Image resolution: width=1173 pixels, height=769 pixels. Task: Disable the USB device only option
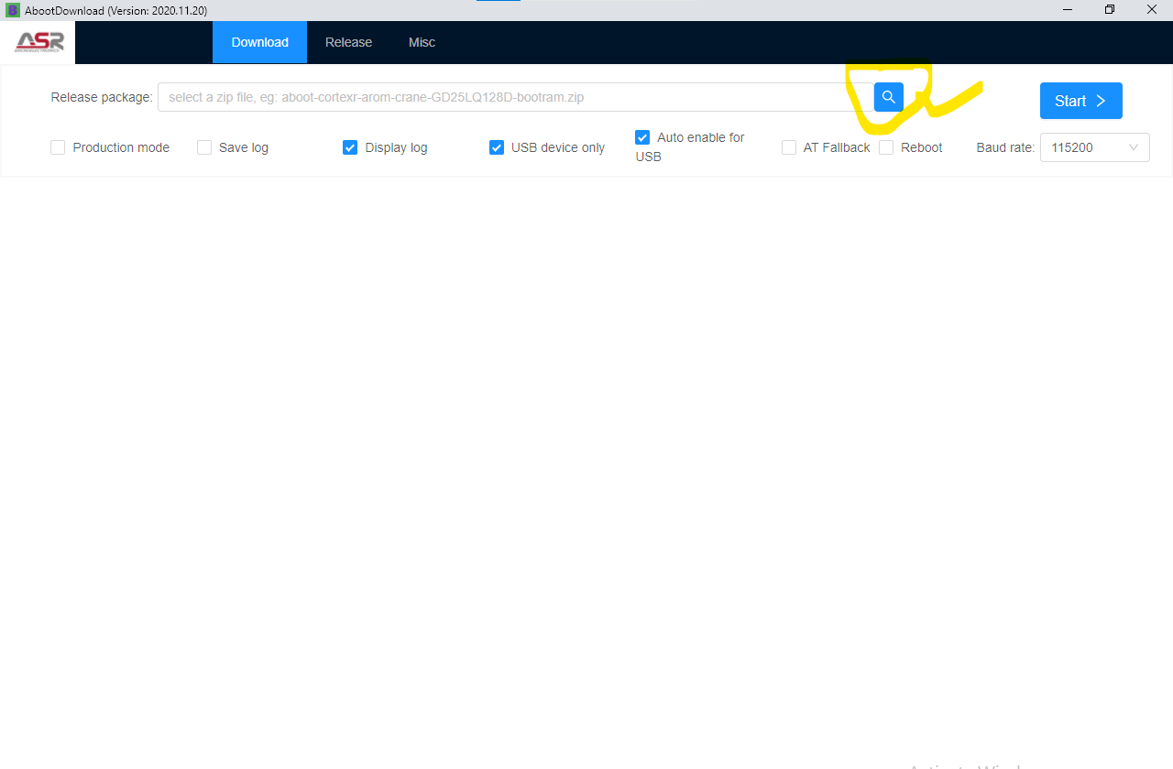pyautogui.click(x=497, y=147)
